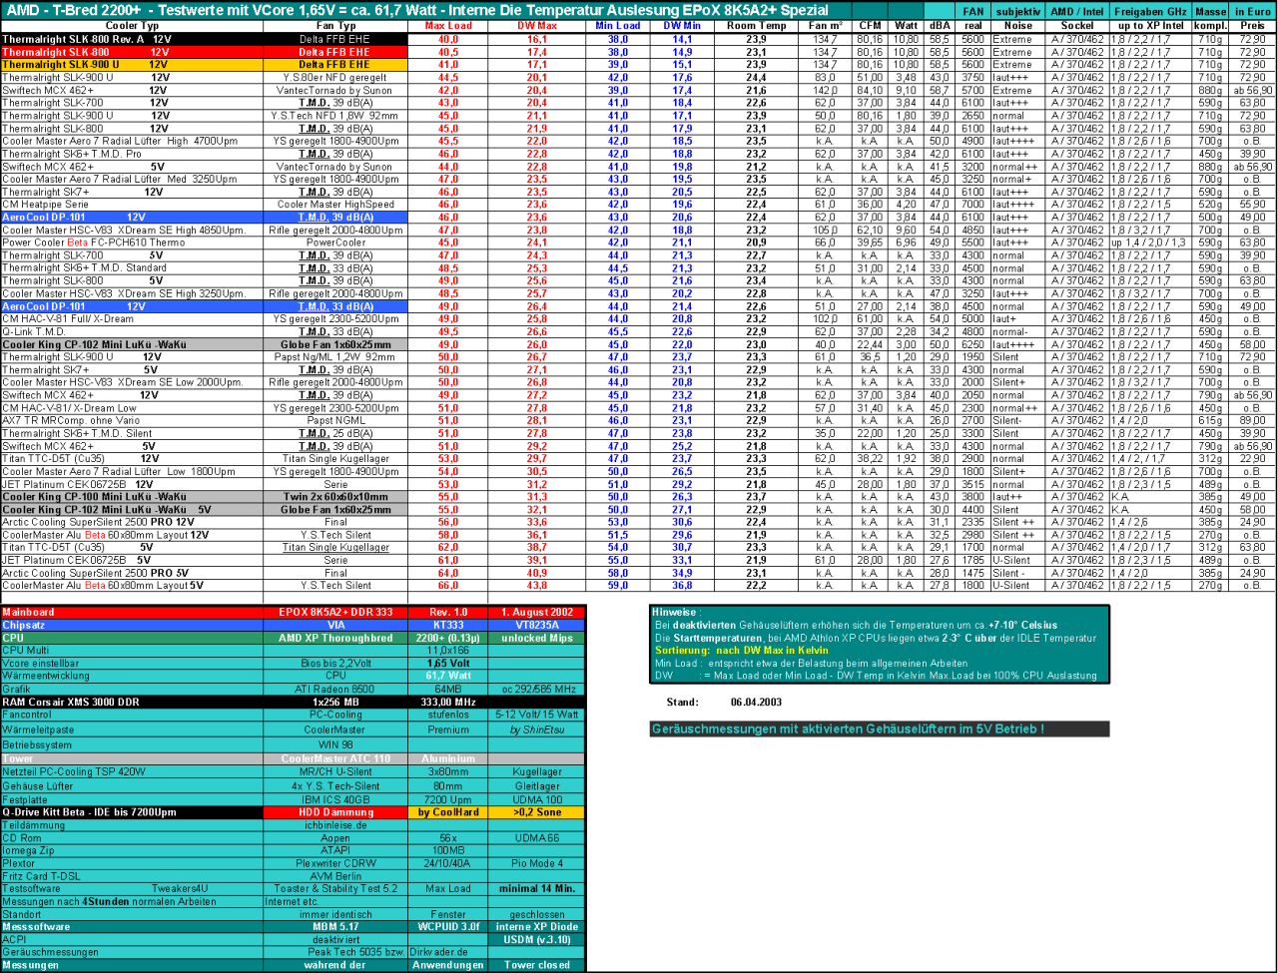Click DW Max value '40,9' near bottom
Viewport: 1278px width, 973px height.
click(537, 573)
